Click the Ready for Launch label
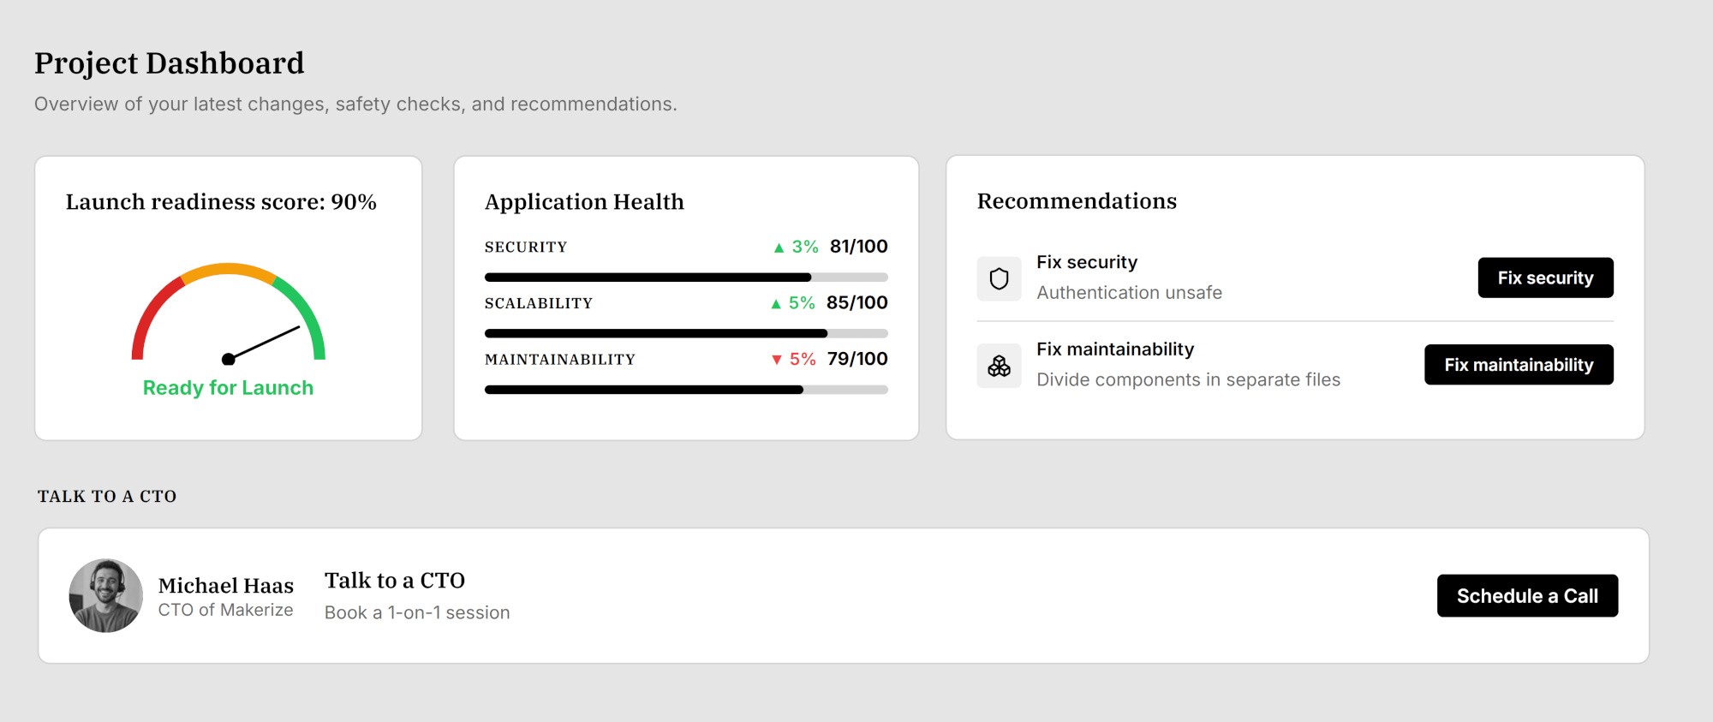Viewport: 1713px width, 722px height. 228,388
